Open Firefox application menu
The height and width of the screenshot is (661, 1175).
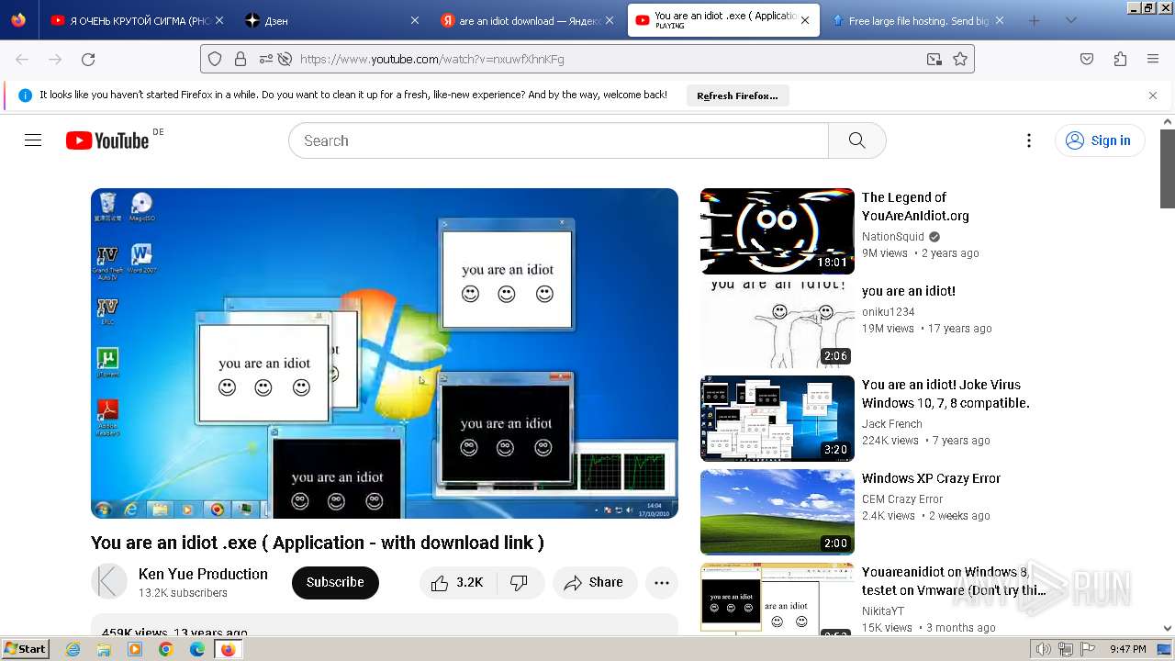(1153, 59)
